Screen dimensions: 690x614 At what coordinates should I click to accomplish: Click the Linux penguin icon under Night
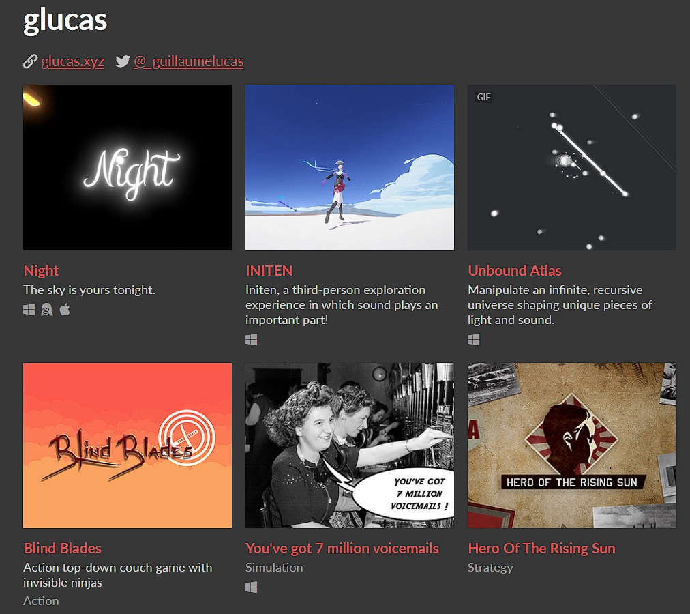46,310
